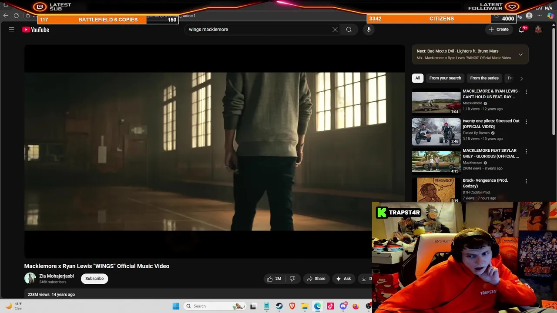
Task: Share the WINGS video
Action: [x=316, y=279]
